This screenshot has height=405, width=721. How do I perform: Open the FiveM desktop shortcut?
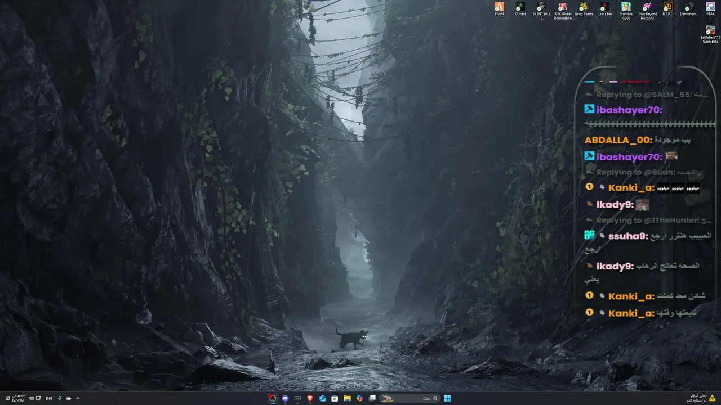tap(499, 9)
